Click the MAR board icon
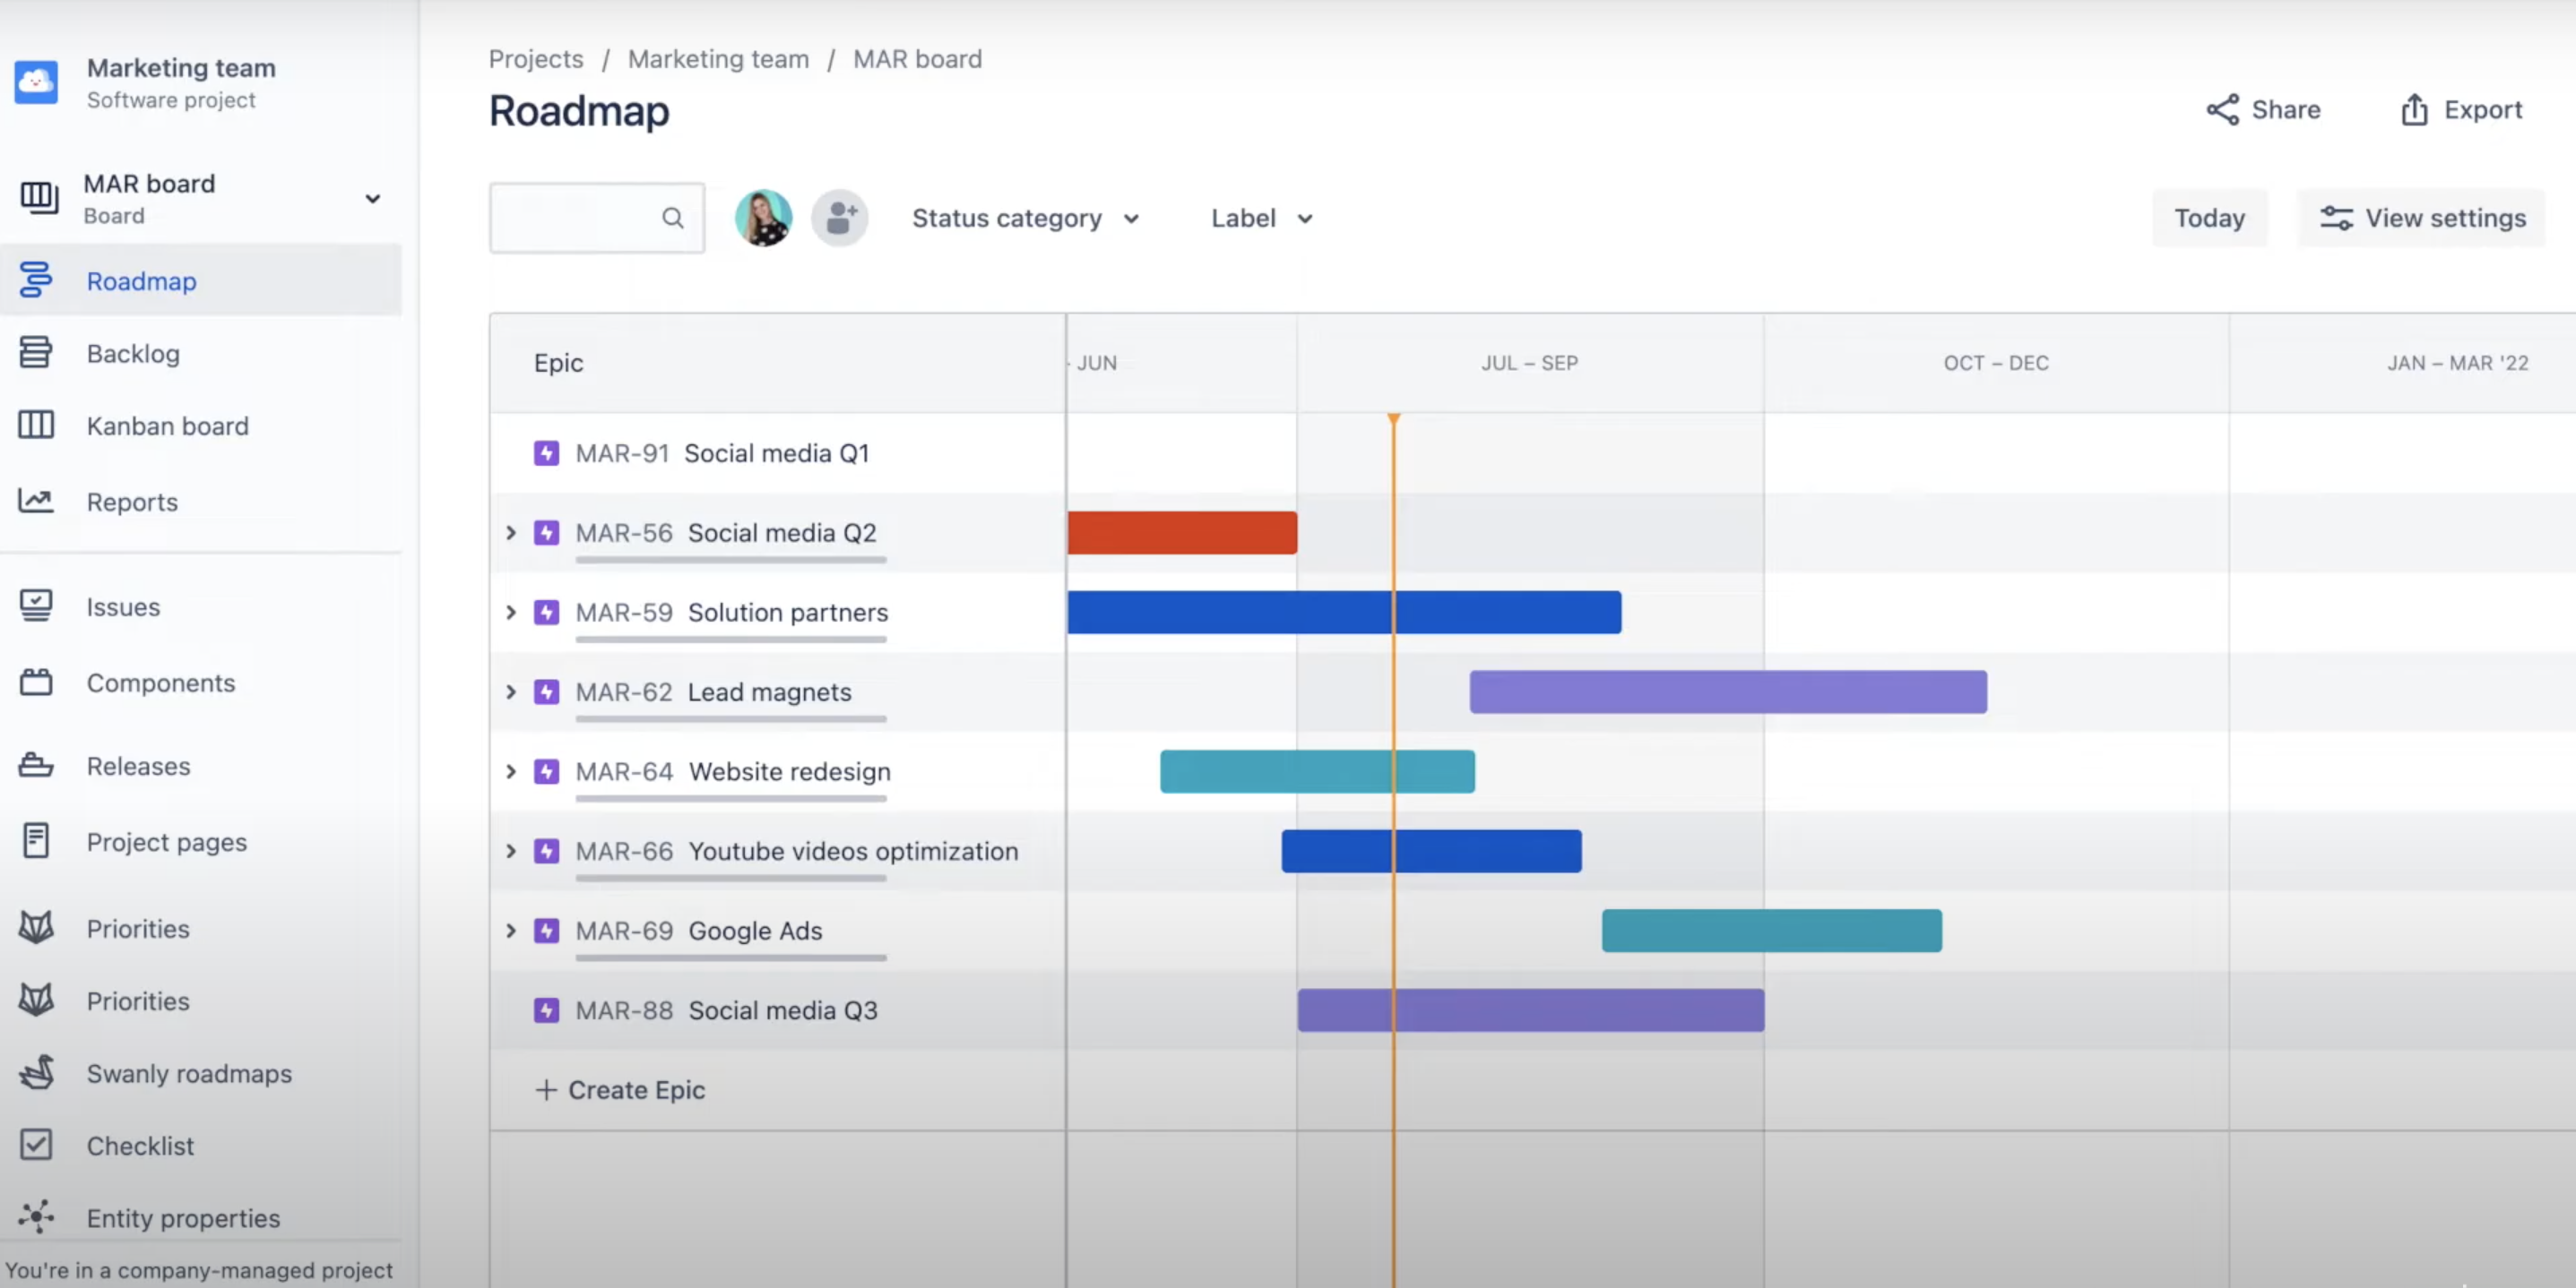2576x1288 pixels. click(x=39, y=198)
